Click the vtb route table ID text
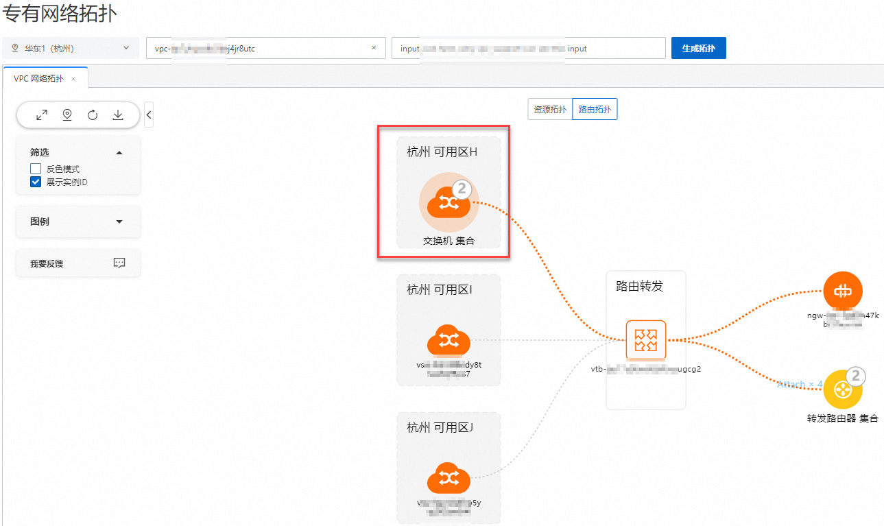The image size is (884, 526). [646, 368]
